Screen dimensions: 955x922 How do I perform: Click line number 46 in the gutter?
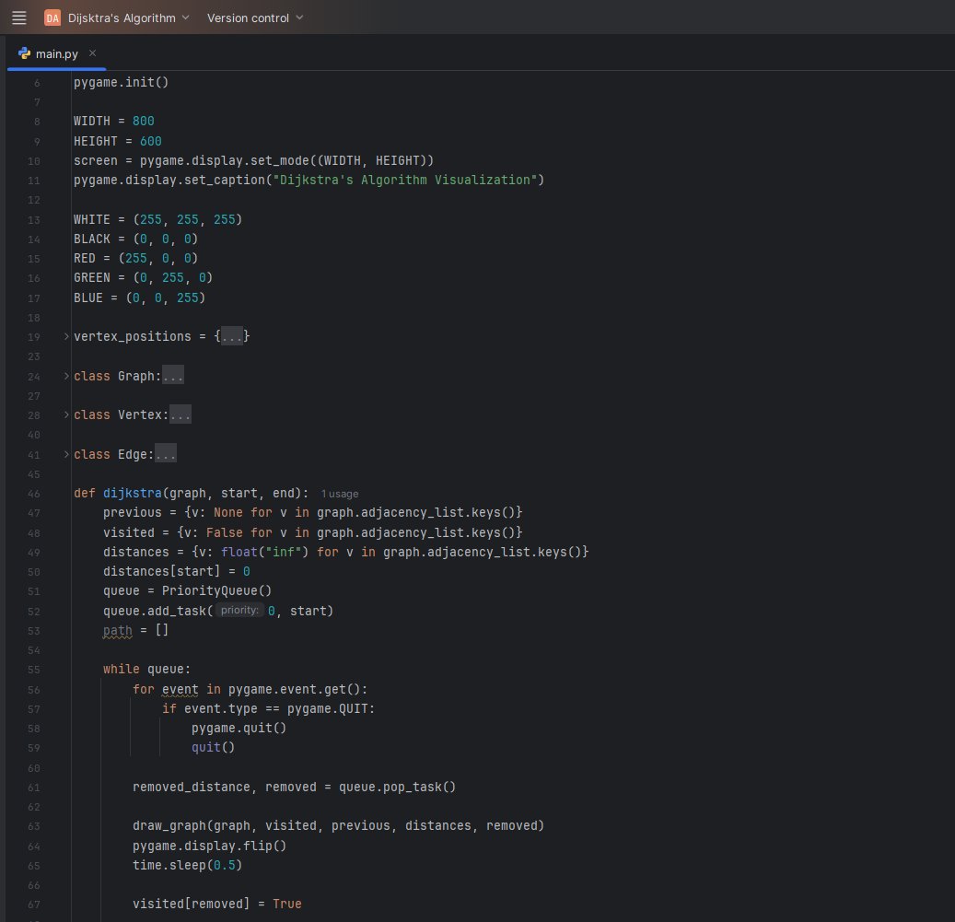(33, 494)
